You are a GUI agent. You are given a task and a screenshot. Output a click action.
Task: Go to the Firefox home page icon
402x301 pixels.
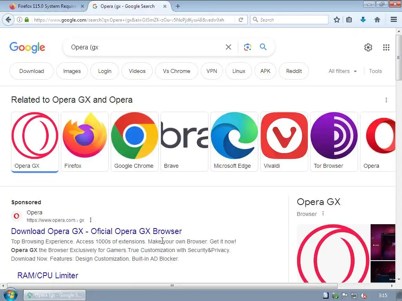(x=377, y=20)
